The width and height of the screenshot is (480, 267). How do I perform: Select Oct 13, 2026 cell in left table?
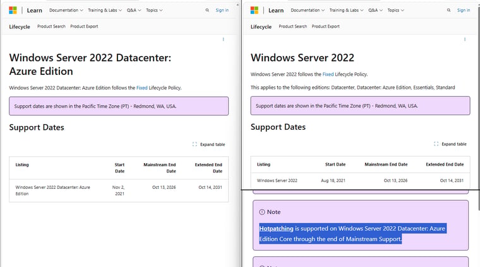(164, 188)
